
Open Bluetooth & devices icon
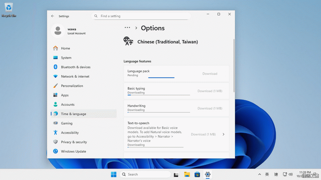(x=55, y=67)
